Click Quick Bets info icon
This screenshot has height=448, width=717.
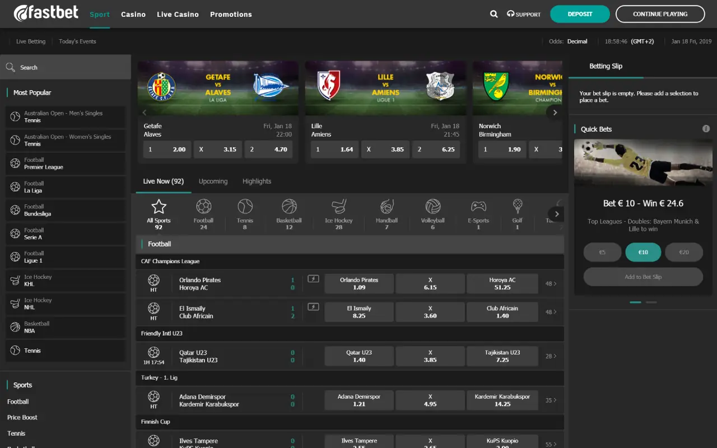click(706, 129)
